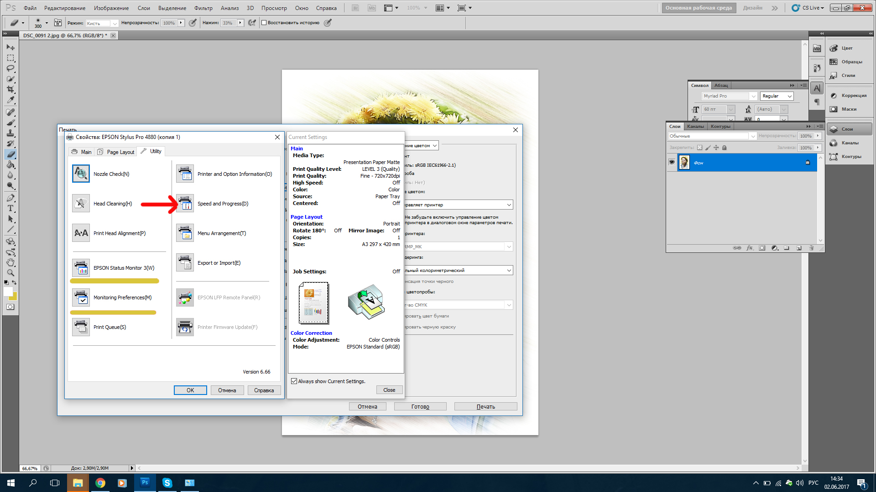The height and width of the screenshot is (492, 876).
Task: Select the Horizontal Type tool
Action: point(10,208)
